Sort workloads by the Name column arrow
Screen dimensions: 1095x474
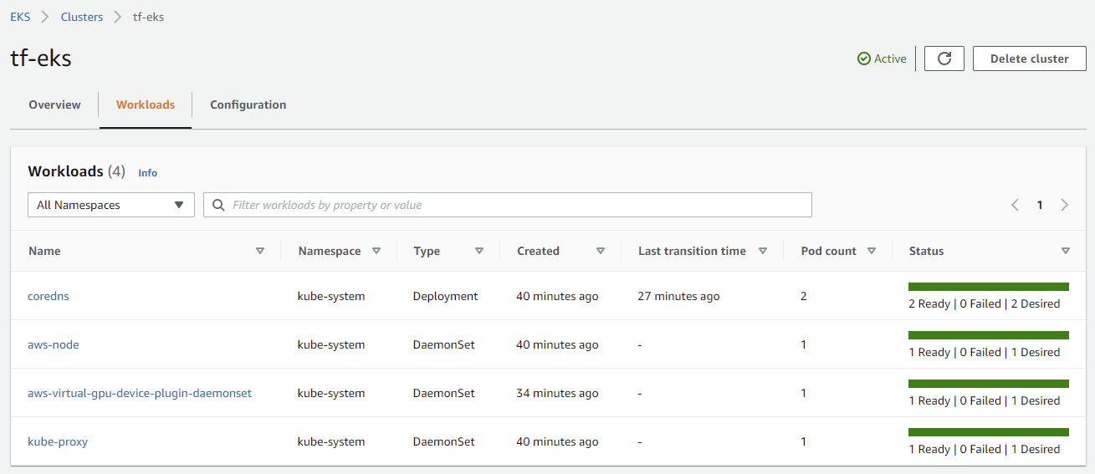(260, 251)
